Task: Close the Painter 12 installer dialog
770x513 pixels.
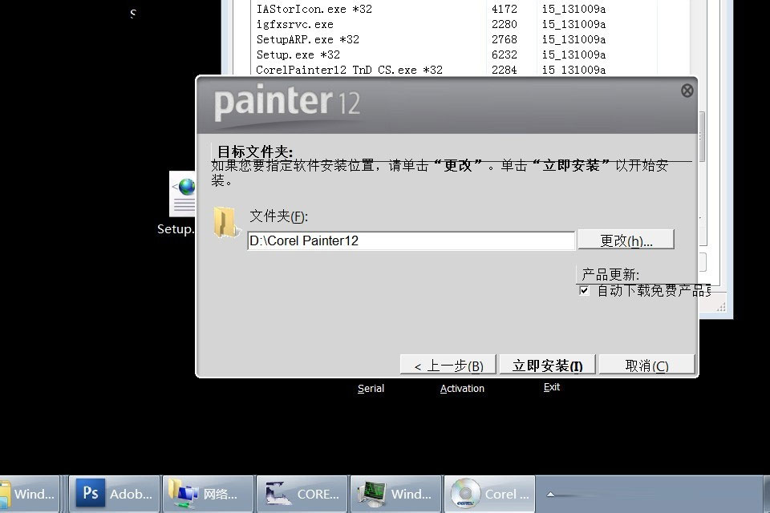Action: (687, 91)
